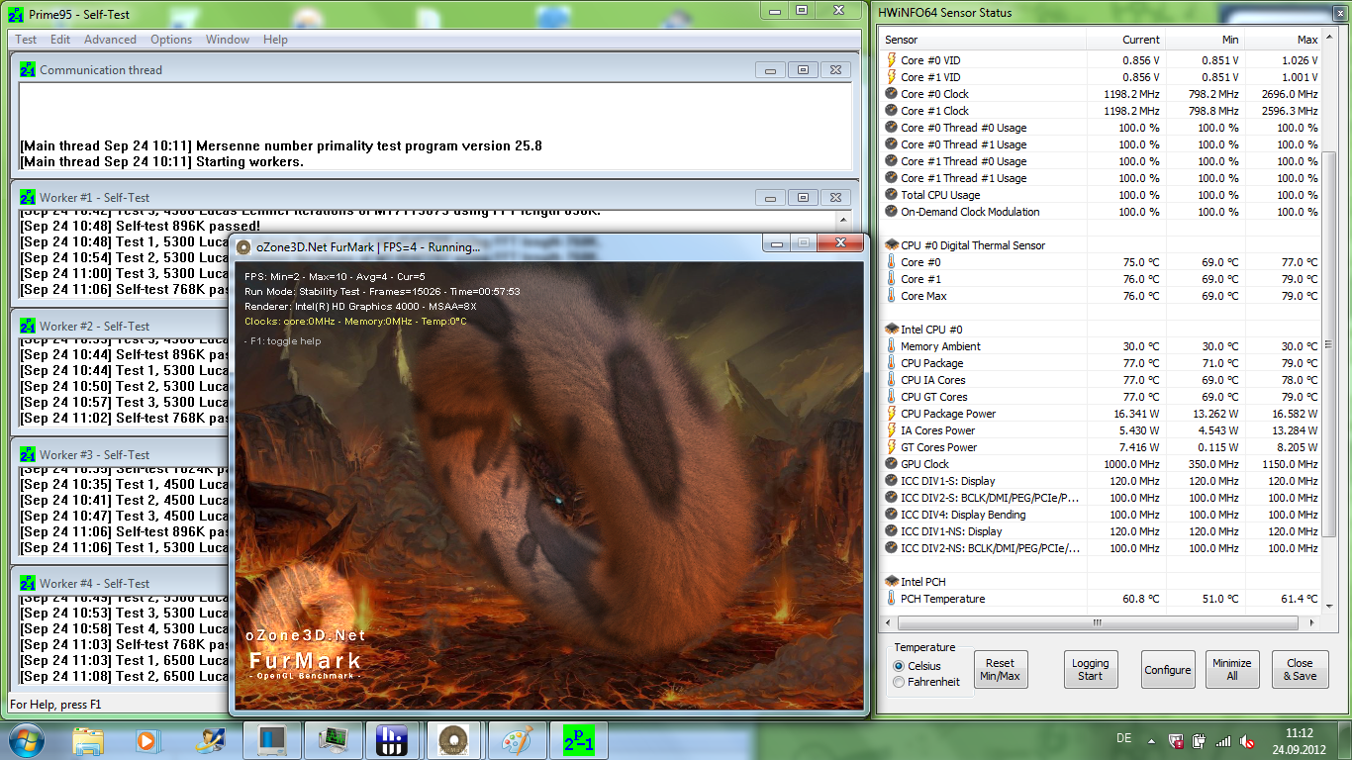Select the Celsius temperature option

899,666
